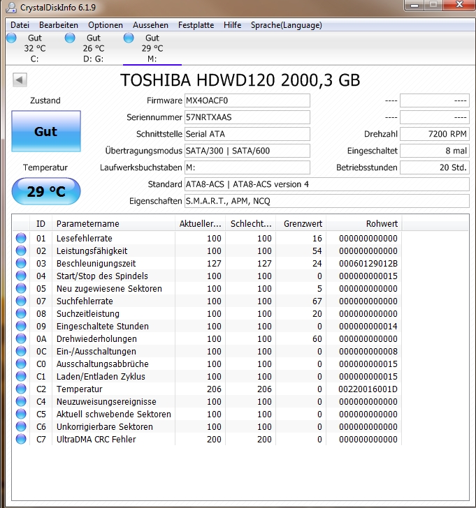Click status orb for Suchzeitleistung row
This screenshot has width=476, height=508.
pos(21,313)
